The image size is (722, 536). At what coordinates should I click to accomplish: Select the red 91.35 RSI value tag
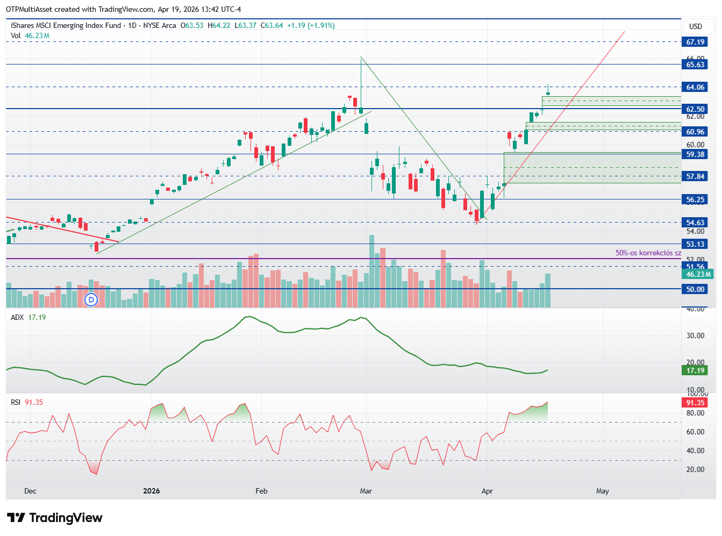[695, 403]
